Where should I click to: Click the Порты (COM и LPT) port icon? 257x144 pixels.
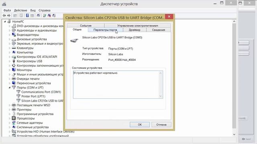[14, 88]
